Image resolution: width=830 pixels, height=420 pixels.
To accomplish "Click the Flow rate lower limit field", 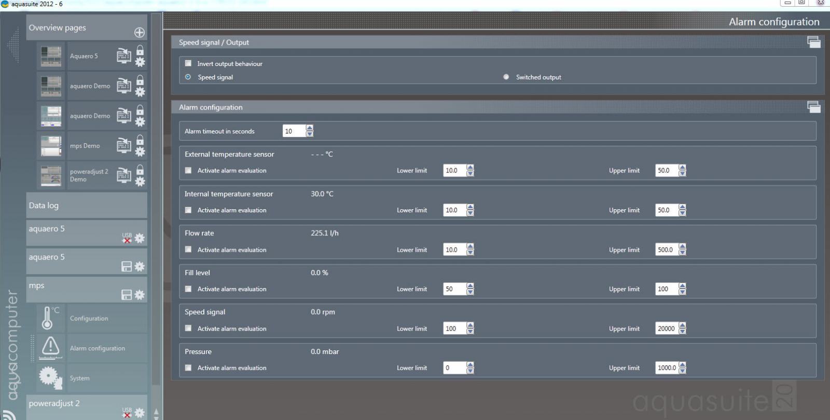I will 454,249.
